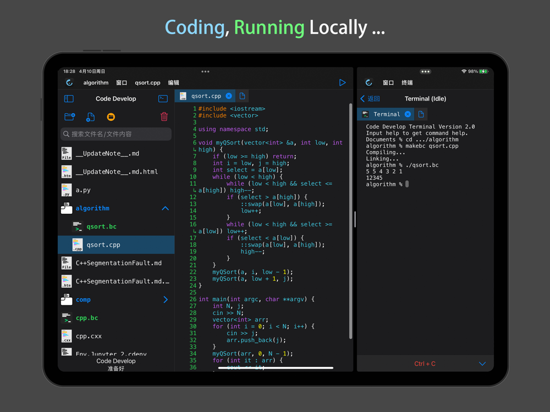
Task: Open the 终端 menu
Action: [x=407, y=82]
